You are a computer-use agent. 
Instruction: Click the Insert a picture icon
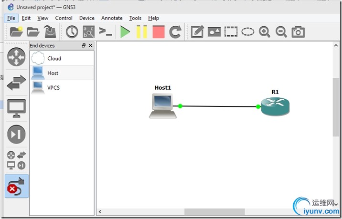click(214, 32)
